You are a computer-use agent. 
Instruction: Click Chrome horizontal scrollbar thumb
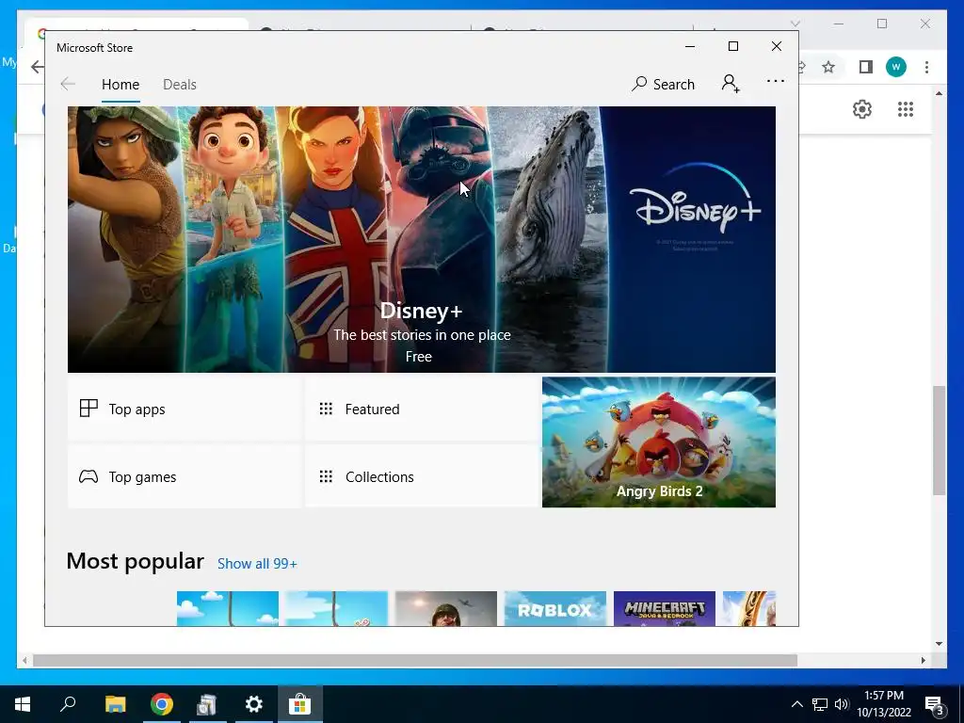point(415,660)
